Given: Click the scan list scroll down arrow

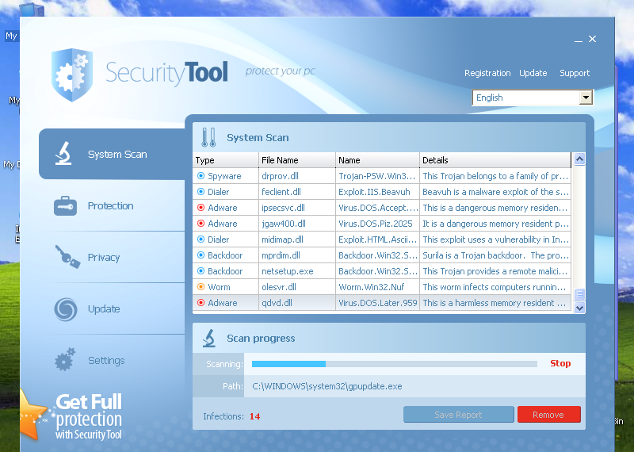Looking at the screenshot, I should (x=579, y=308).
